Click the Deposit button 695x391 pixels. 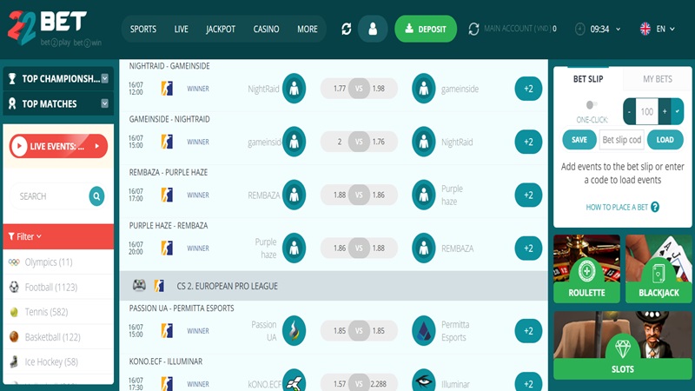pos(426,29)
